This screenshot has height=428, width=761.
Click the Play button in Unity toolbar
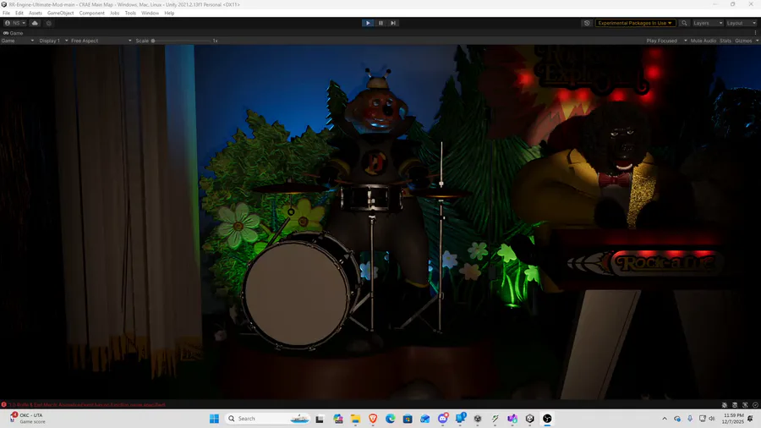(368, 23)
